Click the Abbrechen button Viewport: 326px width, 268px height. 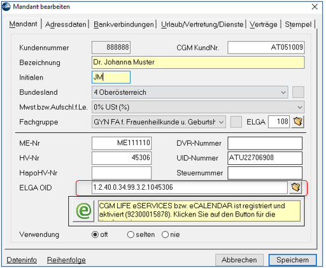point(239,260)
